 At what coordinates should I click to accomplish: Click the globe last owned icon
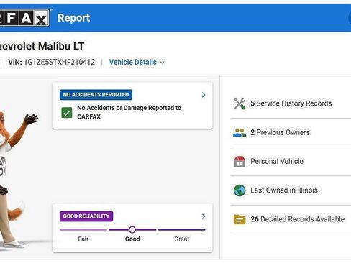point(240,190)
